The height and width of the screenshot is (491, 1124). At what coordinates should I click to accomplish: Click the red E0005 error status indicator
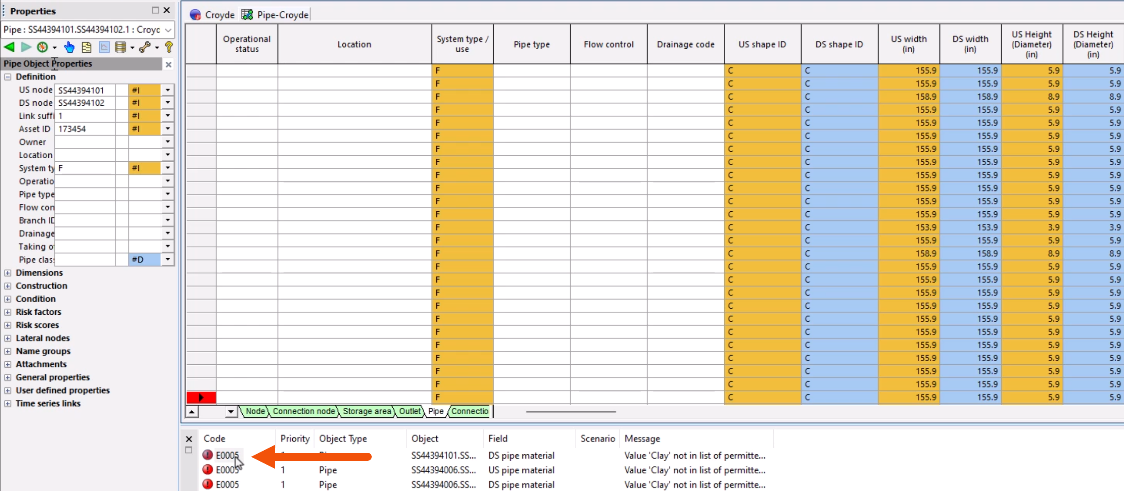click(x=208, y=455)
